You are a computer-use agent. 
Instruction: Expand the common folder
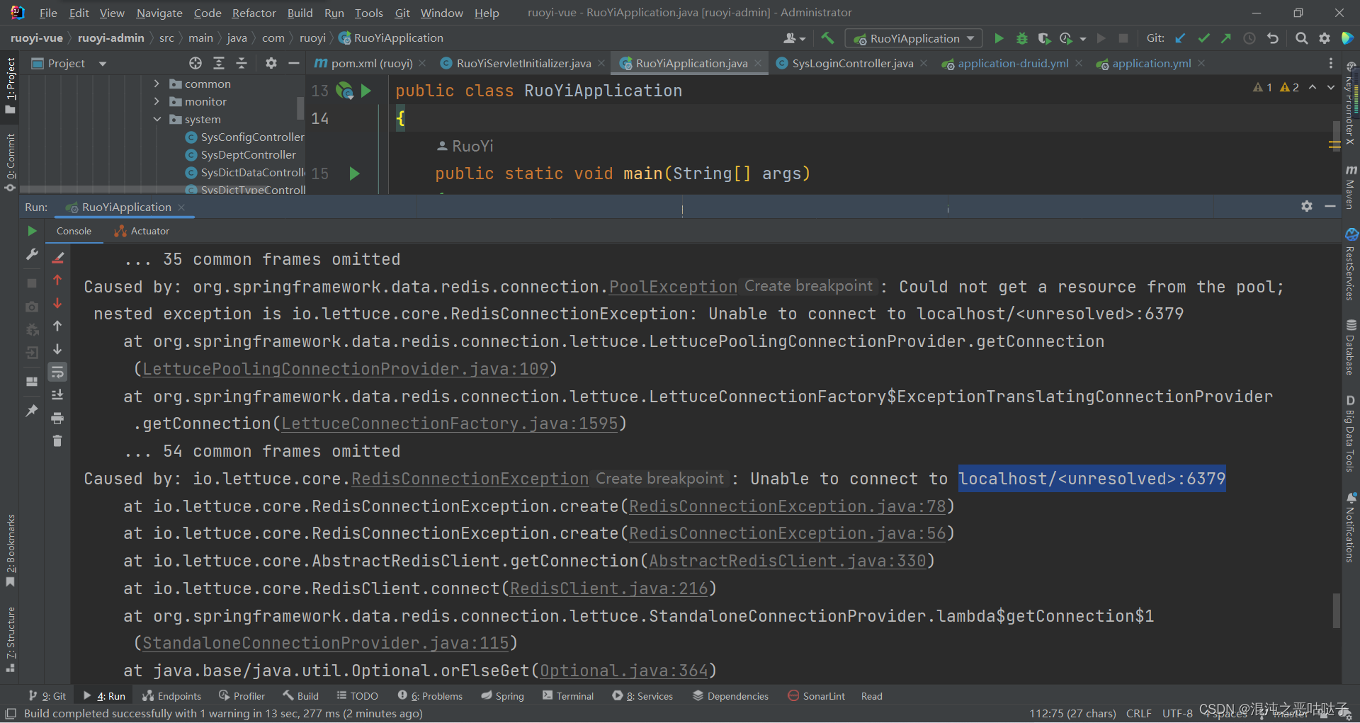tap(157, 84)
